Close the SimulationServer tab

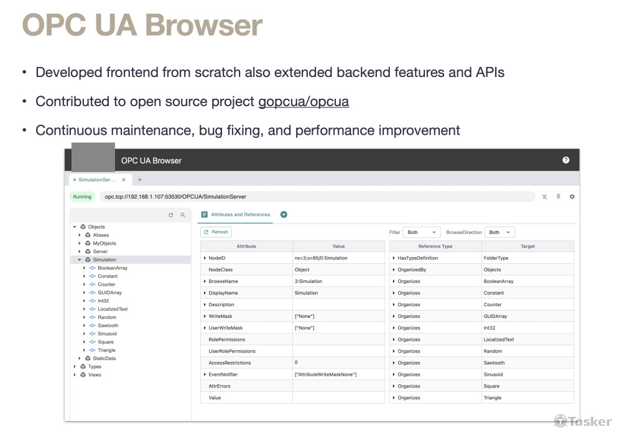124,180
